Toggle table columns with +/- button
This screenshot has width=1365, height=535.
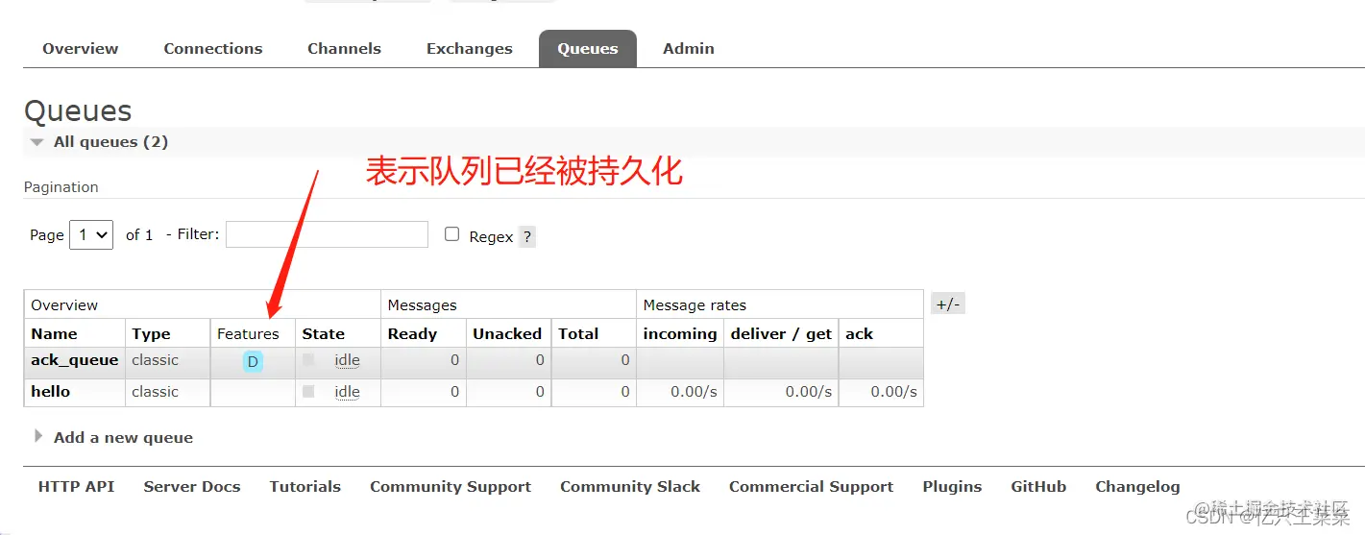click(948, 304)
